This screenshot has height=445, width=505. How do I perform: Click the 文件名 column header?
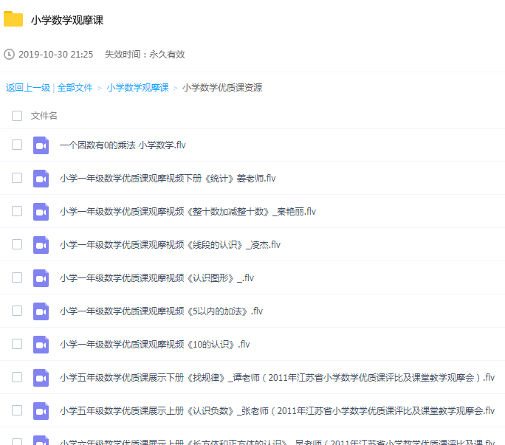[44, 116]
